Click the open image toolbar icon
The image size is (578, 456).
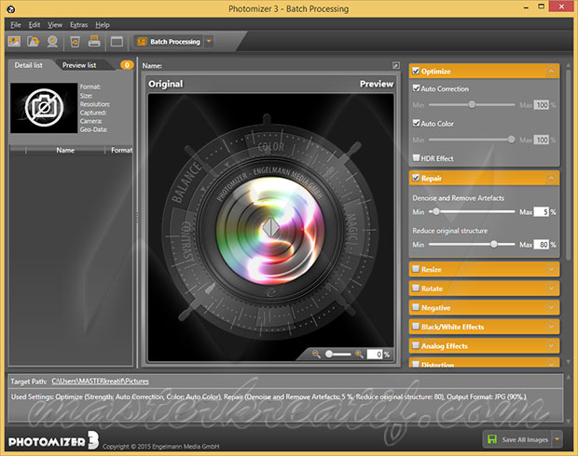pos(14,41)
